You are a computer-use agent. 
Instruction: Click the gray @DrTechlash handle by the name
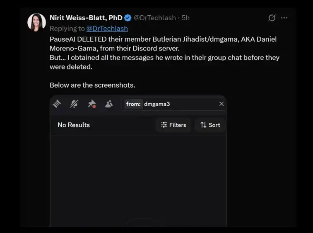pos(156,18)
